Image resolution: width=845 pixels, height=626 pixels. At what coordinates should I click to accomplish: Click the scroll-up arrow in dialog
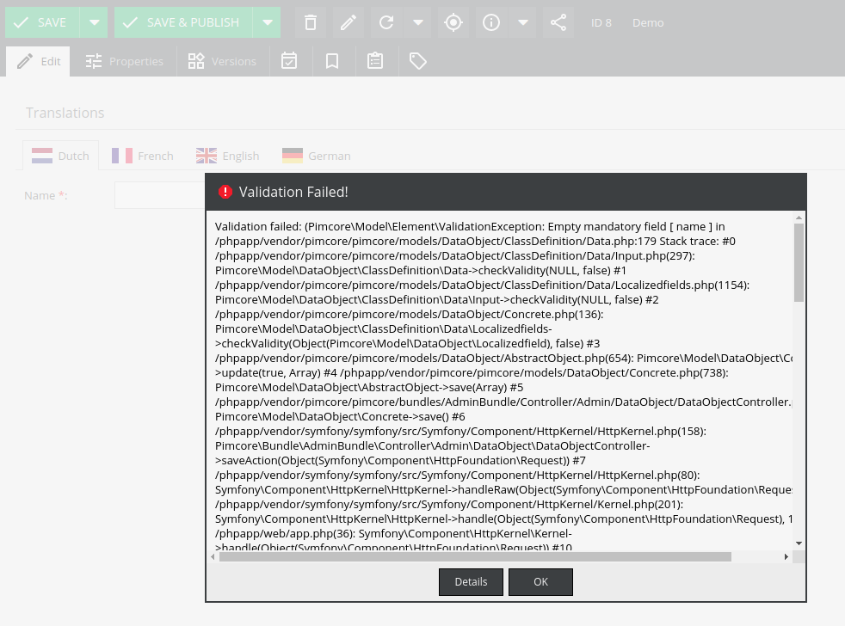point(799,218)
